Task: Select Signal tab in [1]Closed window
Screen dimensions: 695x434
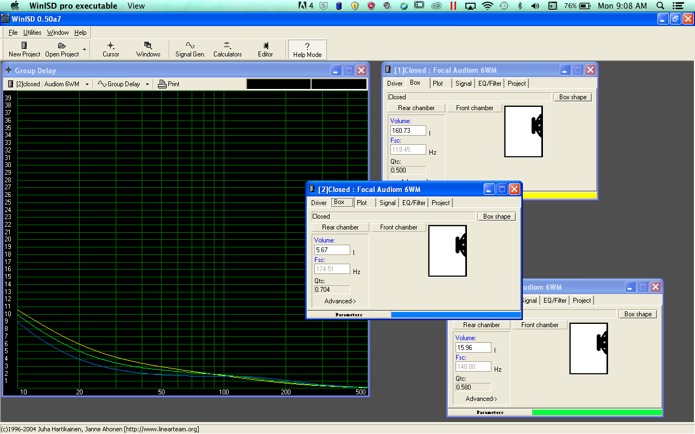Action: point(464,84)
